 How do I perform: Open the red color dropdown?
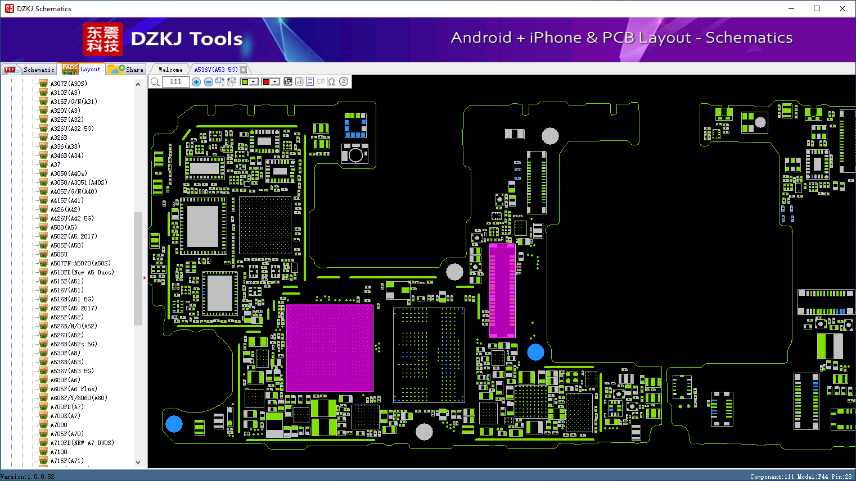[271, 82]
